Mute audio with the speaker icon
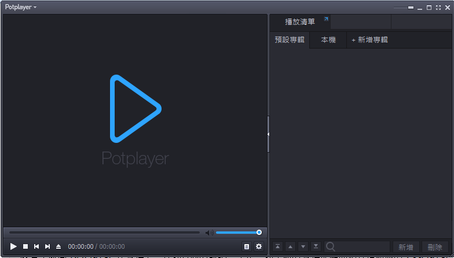This screenshot has width=454, height=258. (x=210, y=233)
